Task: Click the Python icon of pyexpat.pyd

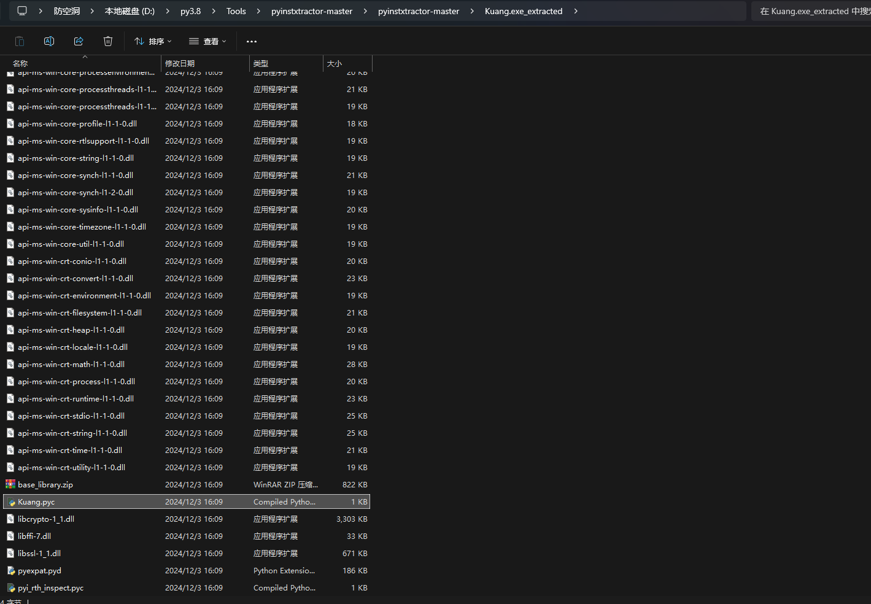Action: (x=10, y=570)
